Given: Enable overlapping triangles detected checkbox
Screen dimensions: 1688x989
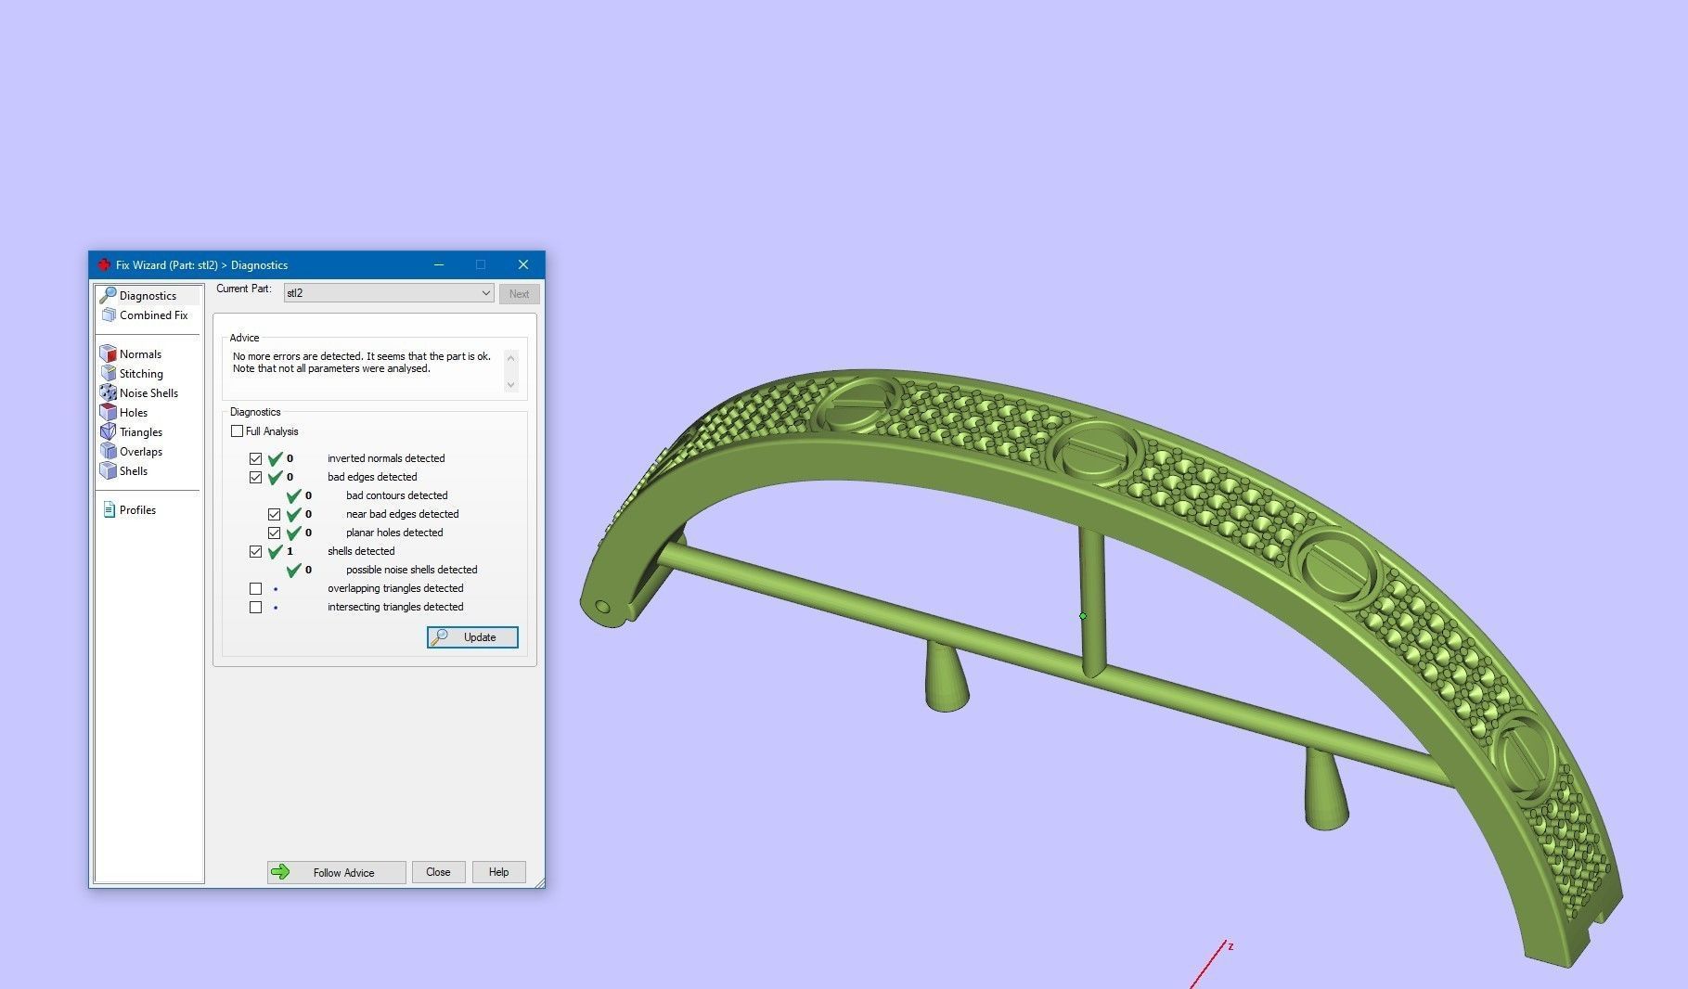Looking at the screenshot, I should click(255, 588).
